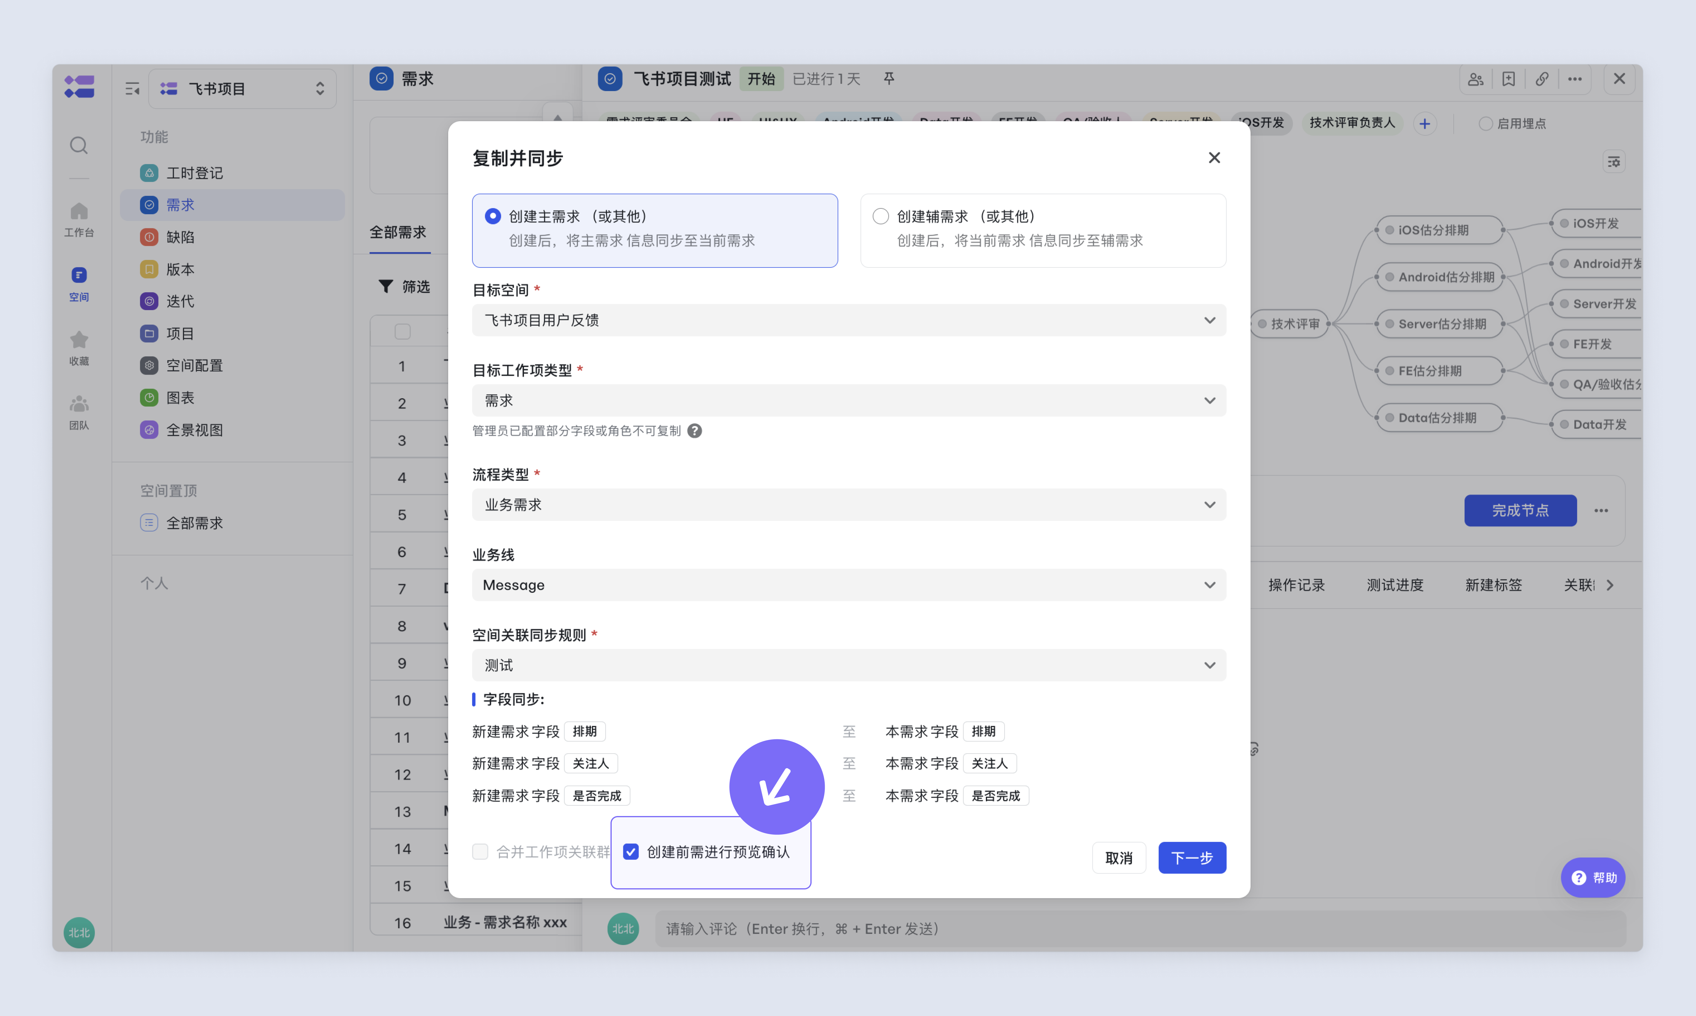Select 创建辅需求 radio option
Image resolution: width=1696 pixels, height=1016 pixels.
(881, 216)
